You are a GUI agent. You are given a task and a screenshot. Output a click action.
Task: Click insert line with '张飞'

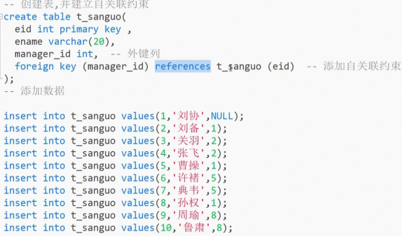(115, 154)
